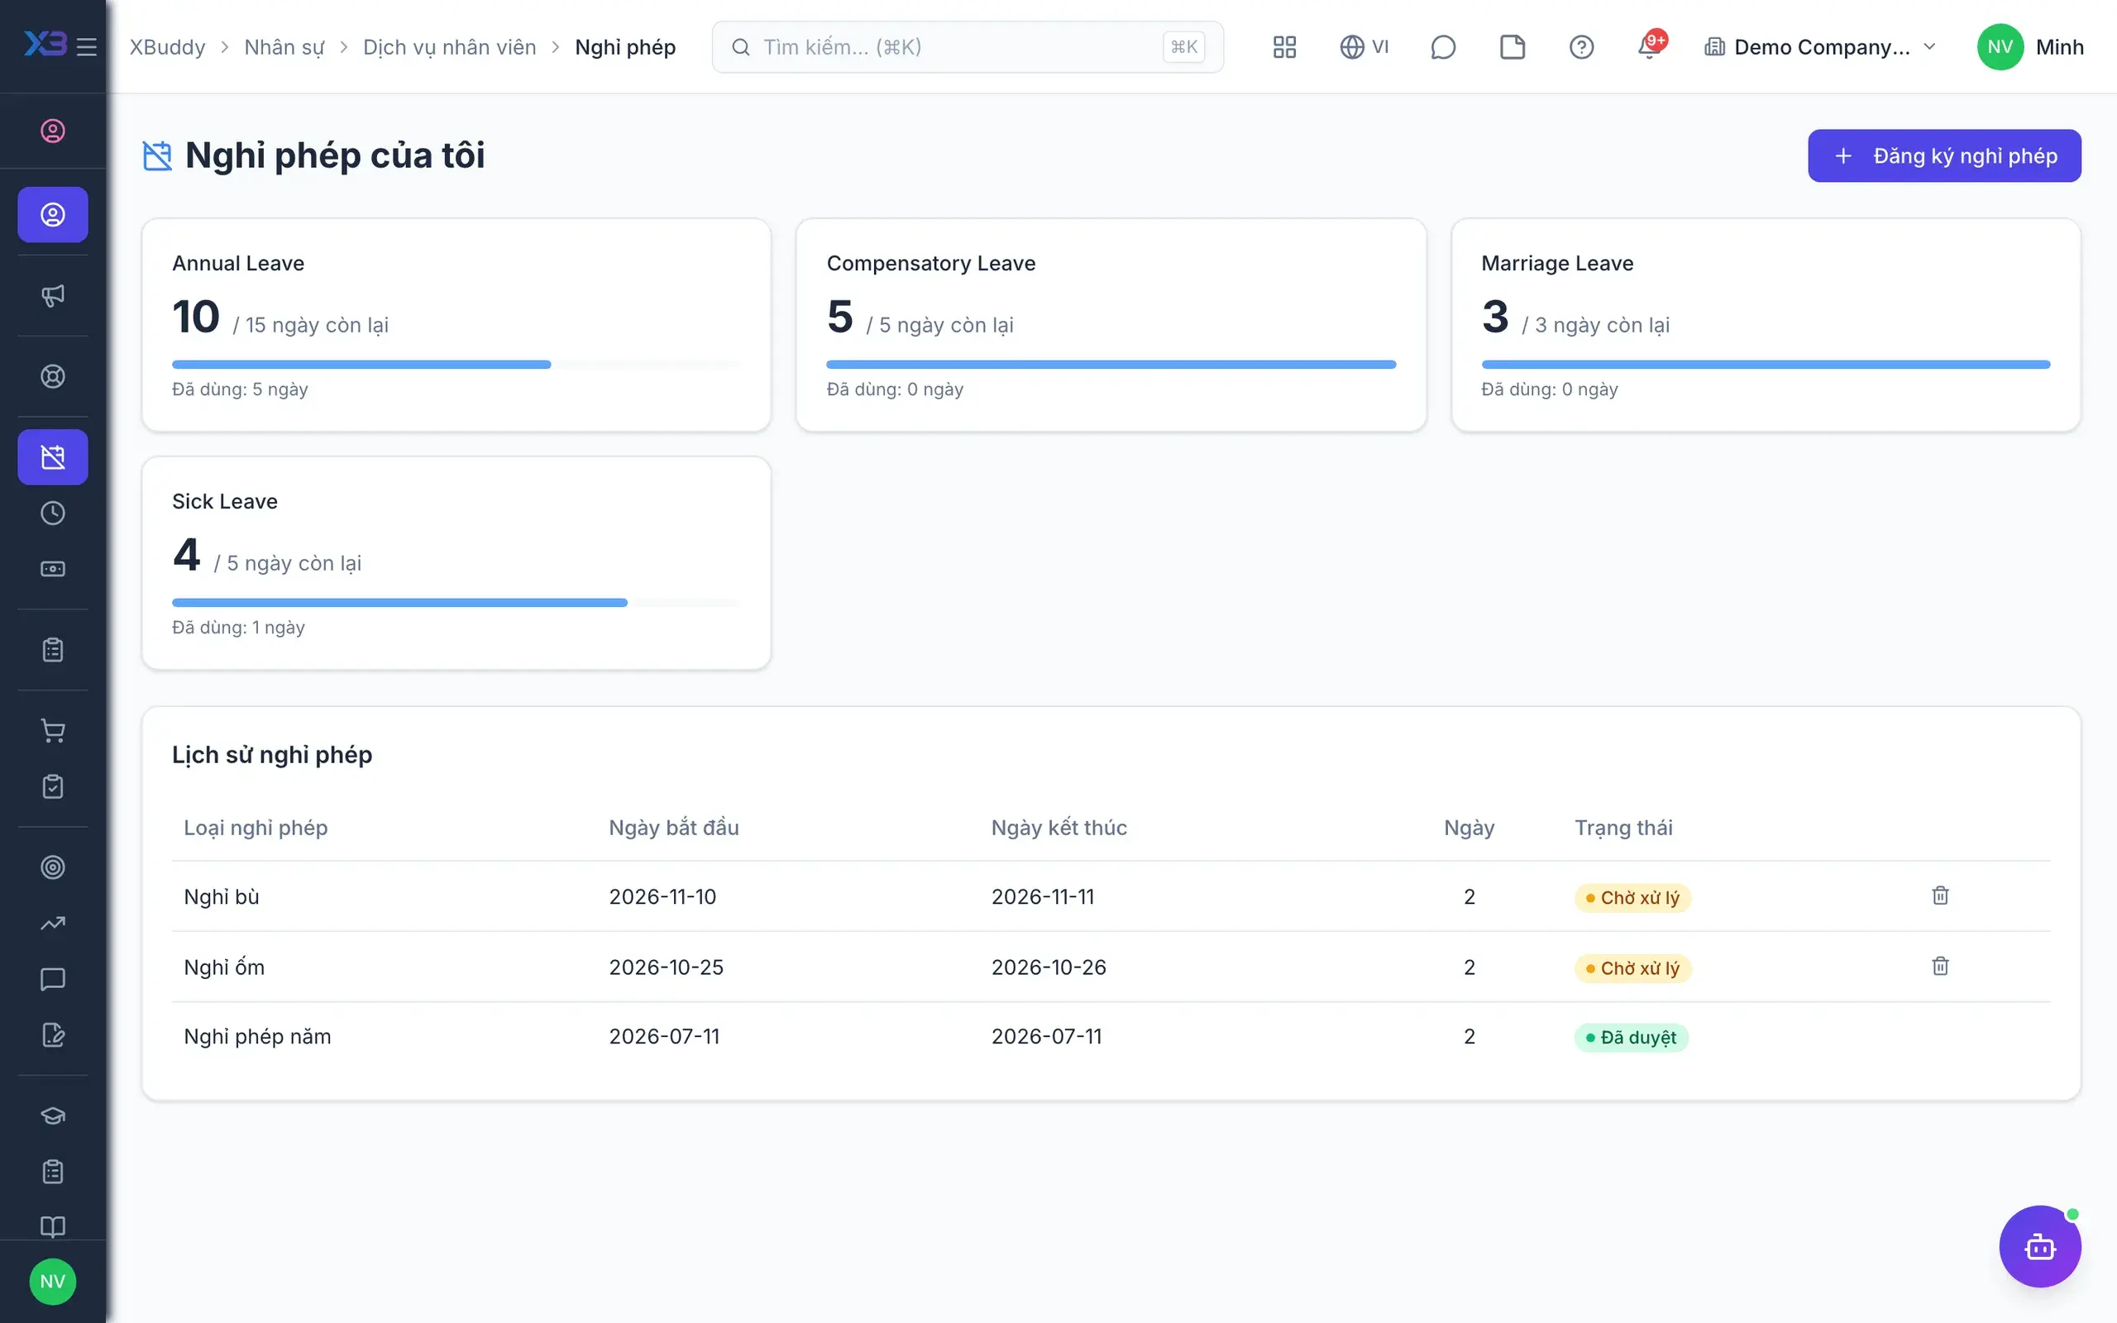
Task: Click the Trạng thái column header
Action: pos(1623,828)
